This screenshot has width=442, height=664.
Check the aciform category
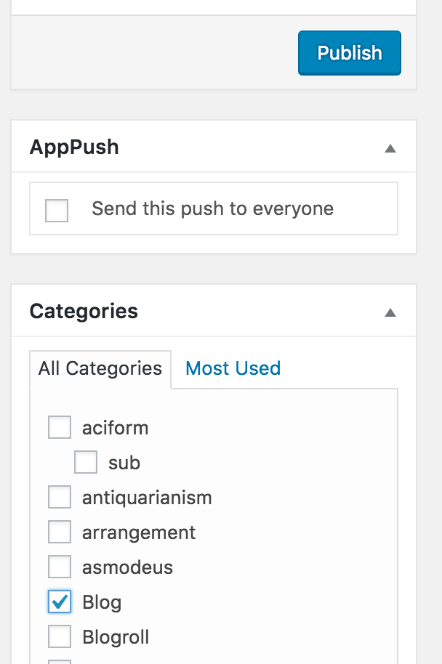coord(59,427)
